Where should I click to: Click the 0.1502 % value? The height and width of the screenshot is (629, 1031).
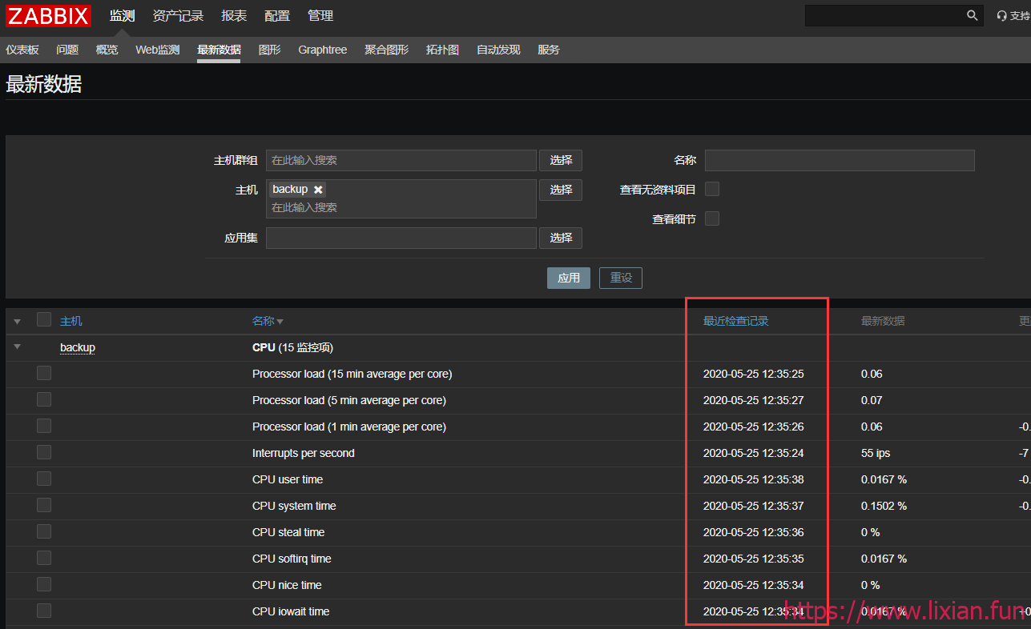point(884,506)
